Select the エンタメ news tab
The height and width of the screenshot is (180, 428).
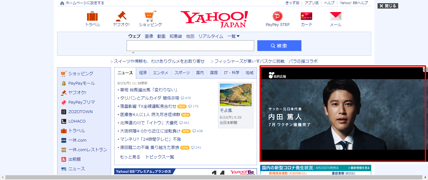pyautogui.click(x=161, y=73)
